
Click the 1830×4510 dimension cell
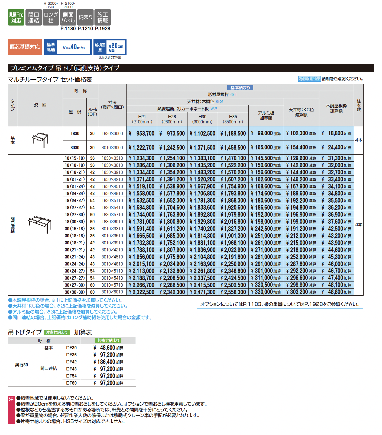[x=112, y=186]
